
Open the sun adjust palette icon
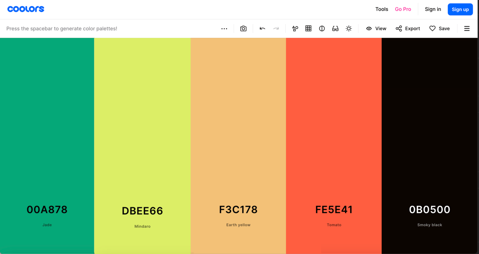pyautogui.click(x=349, y=29)
